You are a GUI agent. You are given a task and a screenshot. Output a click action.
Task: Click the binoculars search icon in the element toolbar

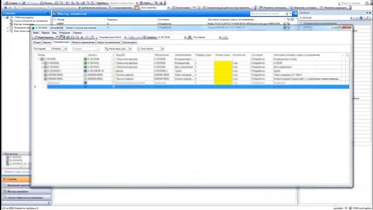(x=190, y=37)
